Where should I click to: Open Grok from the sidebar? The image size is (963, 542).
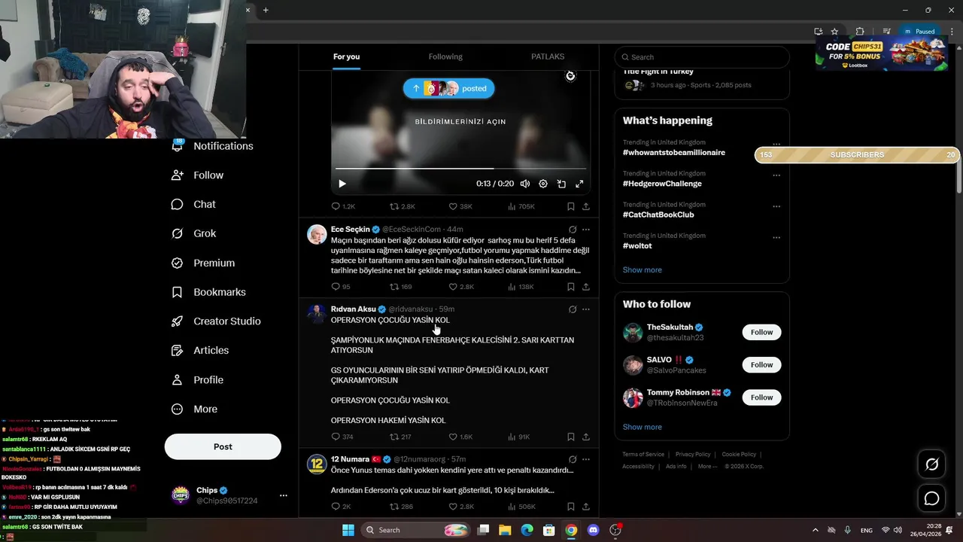[x=193, y=233]
